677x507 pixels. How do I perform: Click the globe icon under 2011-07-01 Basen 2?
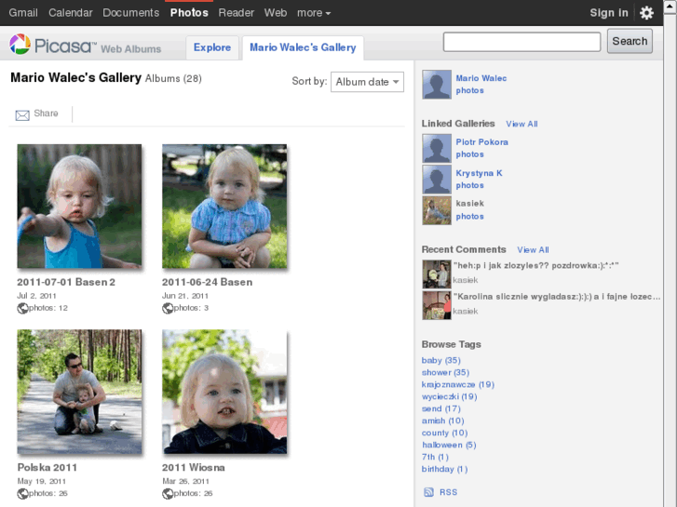click(x=22, y=308)
